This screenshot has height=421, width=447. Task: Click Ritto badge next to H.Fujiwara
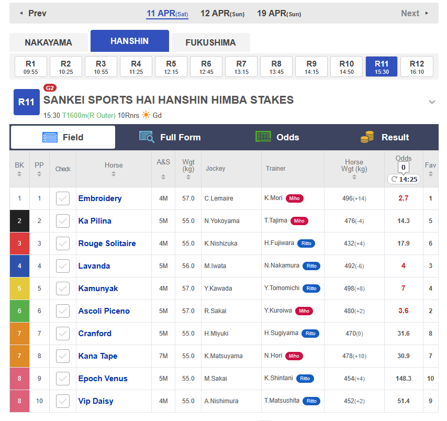pos(306,243)
